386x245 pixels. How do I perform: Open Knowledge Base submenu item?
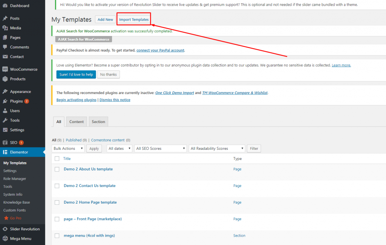17,202
